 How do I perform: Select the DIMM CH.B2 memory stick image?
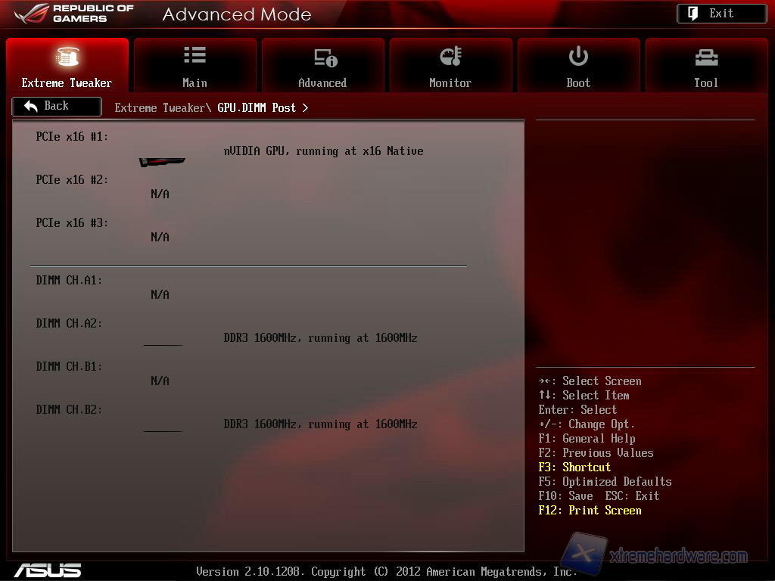click(163, 430)
